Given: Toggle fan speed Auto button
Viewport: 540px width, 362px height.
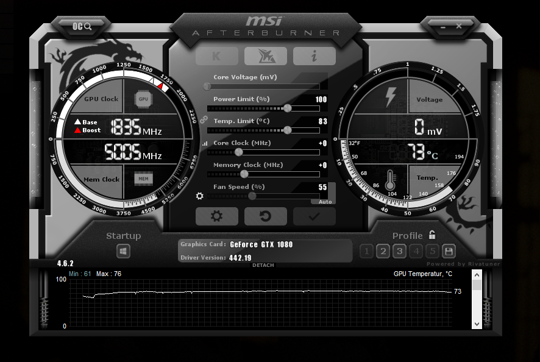Looking at the screenshot, I should point(325,202).
